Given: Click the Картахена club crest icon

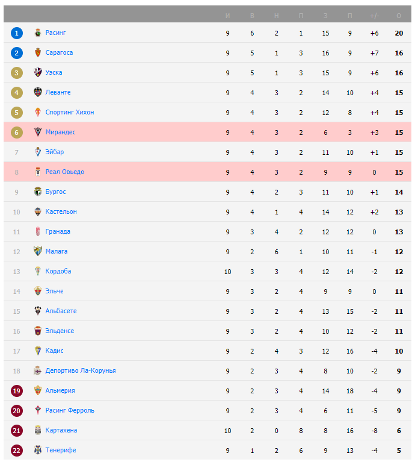Looking at the screenshot, I should [37, 430].
